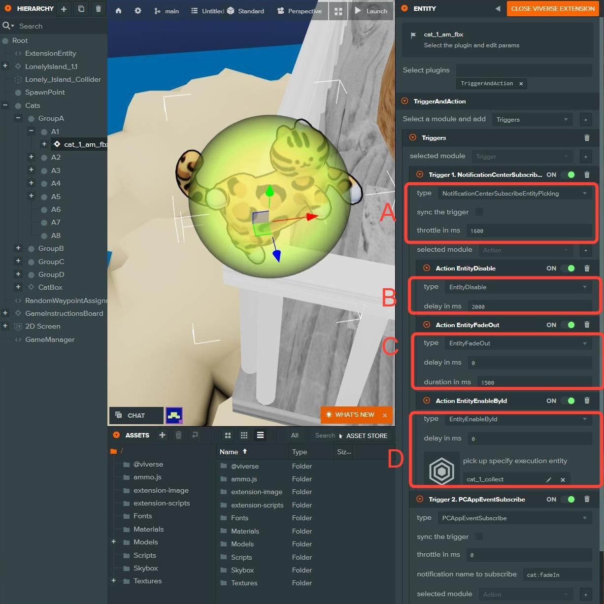Delete the Action EntityFadeOut module
Viewport: 604px width, 604px height.
point(587,325)
